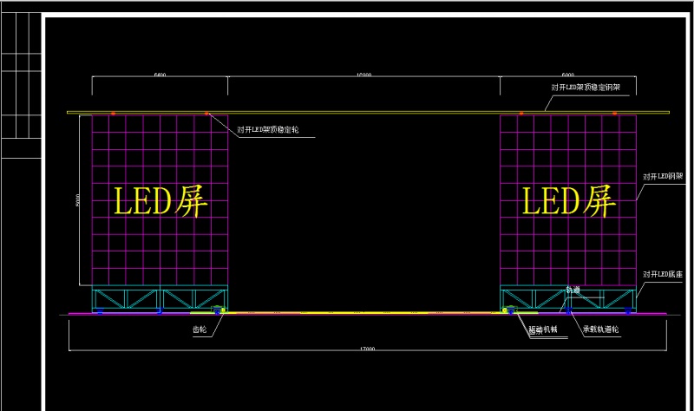Click the 对开LED架顶稳定钢架 annotation label
This screenshot has height=411, width=694.
pos(593,87)
